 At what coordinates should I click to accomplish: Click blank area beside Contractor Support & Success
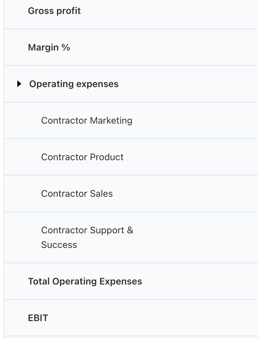[194, 237]
